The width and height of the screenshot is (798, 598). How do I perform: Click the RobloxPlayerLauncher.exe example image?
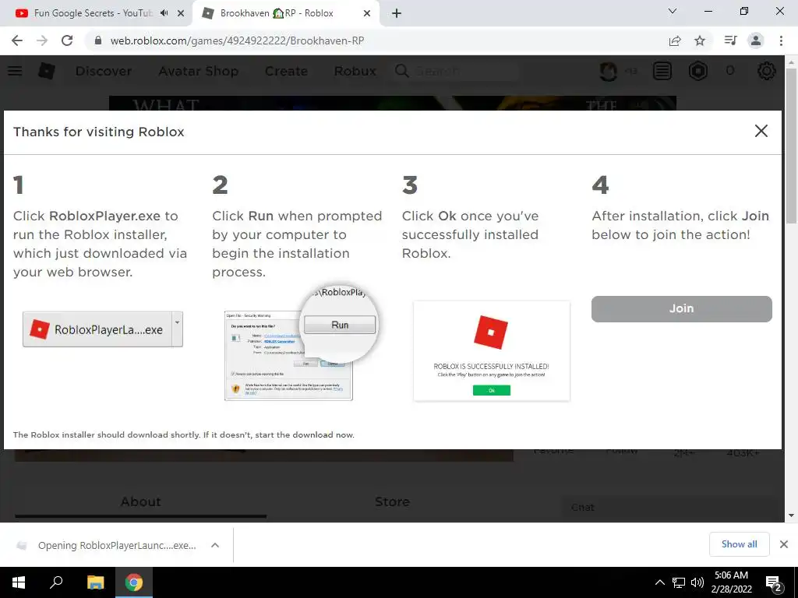pyautogui.click(x=103, y=329)
